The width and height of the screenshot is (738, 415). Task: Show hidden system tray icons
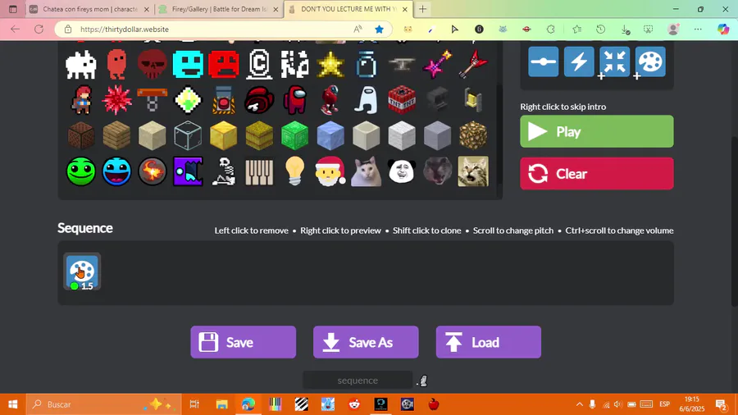[x=580, y=404]
